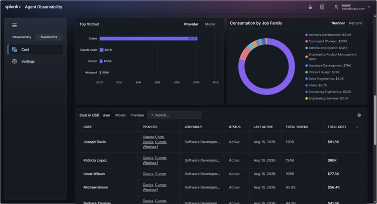Toggle Job Family chart to Percent
The height and width of the screenshot is (204, 377).
click(355, 23)
